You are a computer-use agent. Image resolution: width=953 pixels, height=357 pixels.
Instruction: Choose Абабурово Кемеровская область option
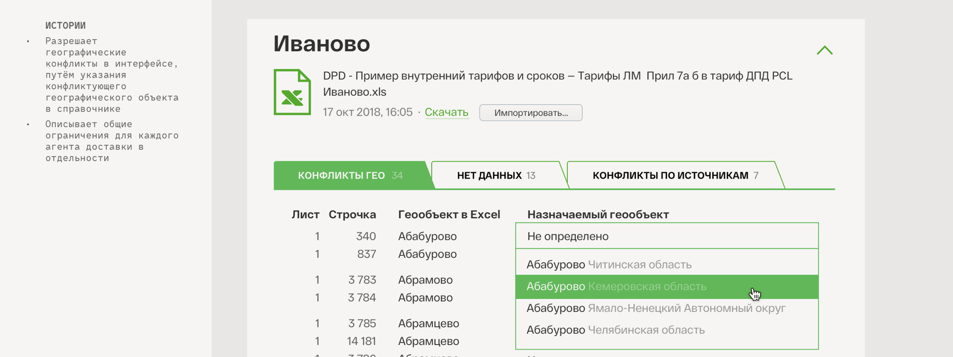pos(616,287)
